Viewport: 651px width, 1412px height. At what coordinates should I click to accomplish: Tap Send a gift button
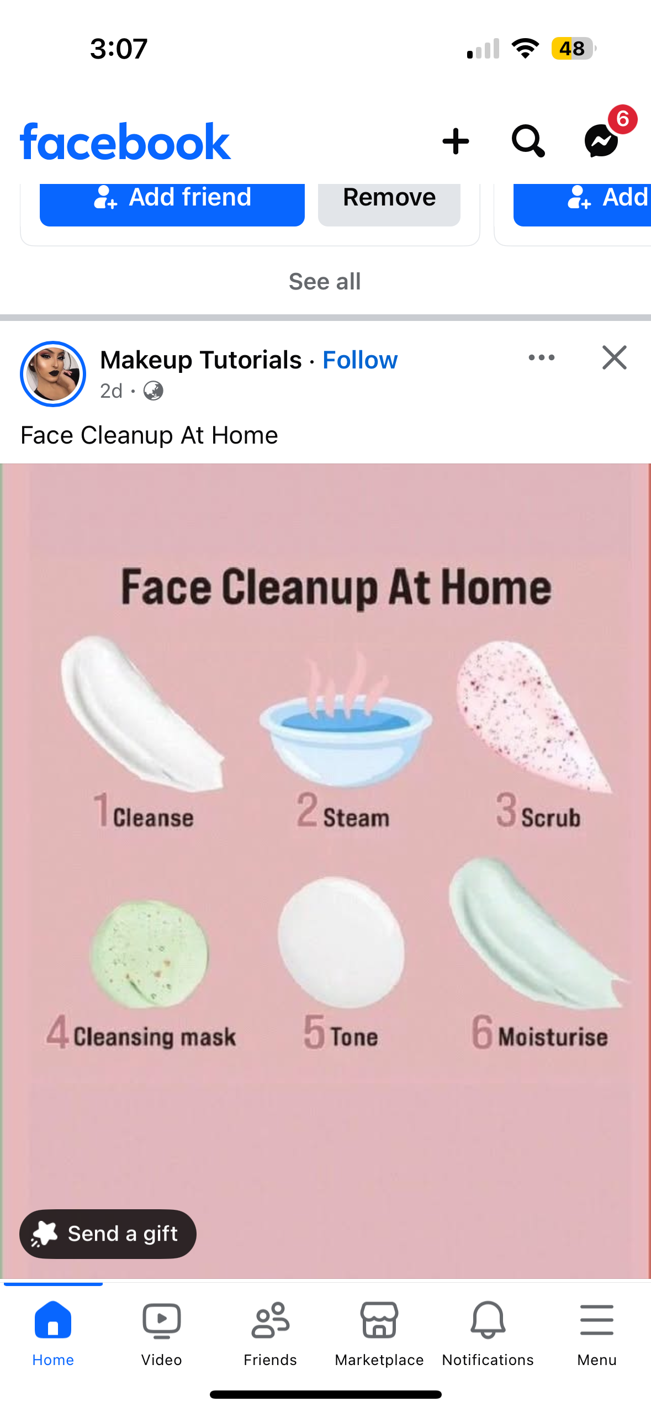108,1234
